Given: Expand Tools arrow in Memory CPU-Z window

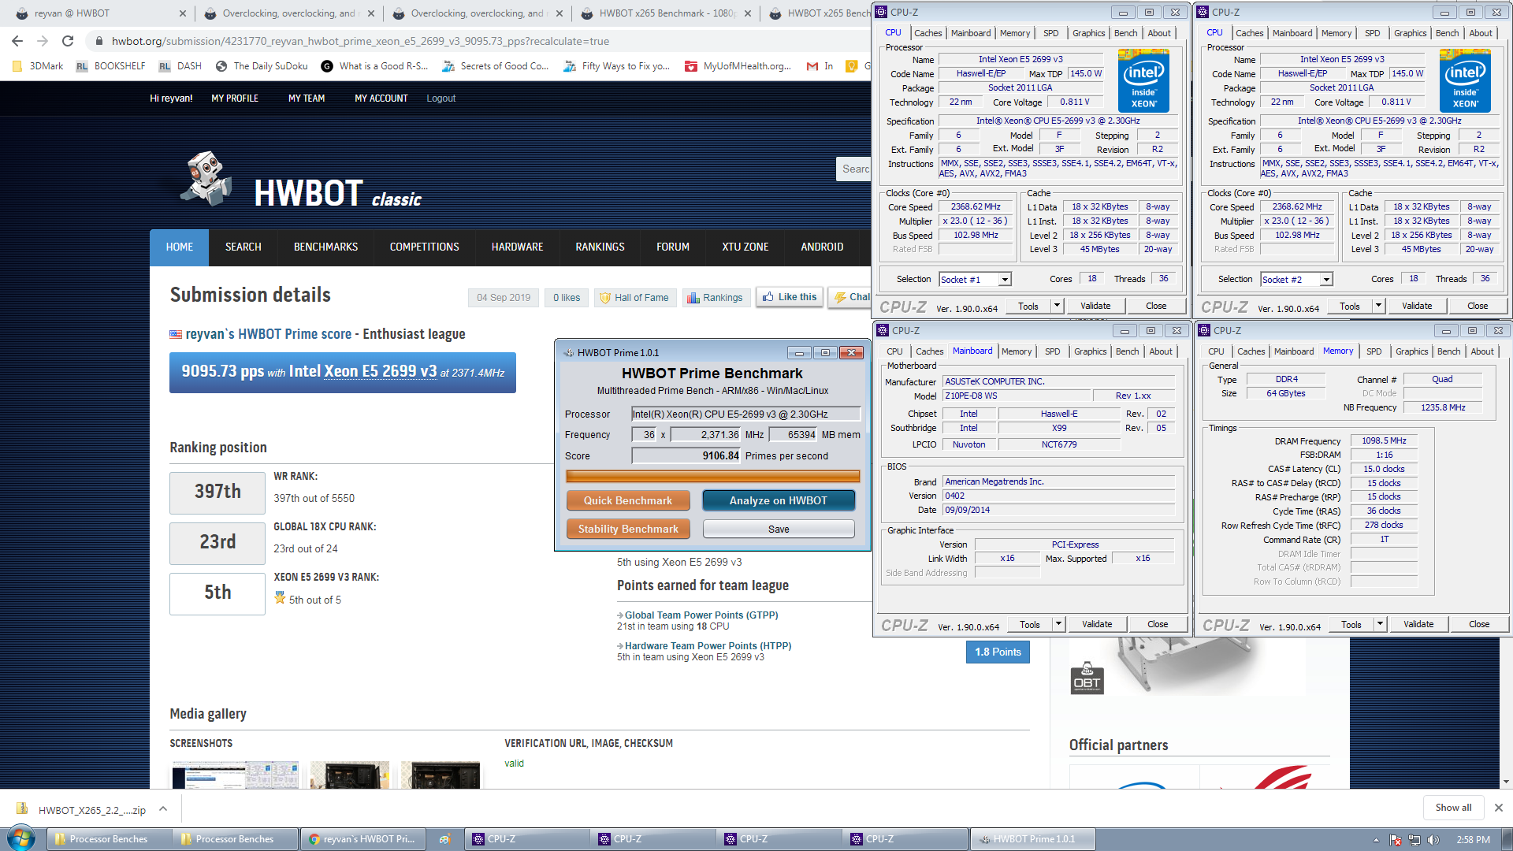Looking at the screenshot, I should pyautogui.click(x=1380, y=624).
